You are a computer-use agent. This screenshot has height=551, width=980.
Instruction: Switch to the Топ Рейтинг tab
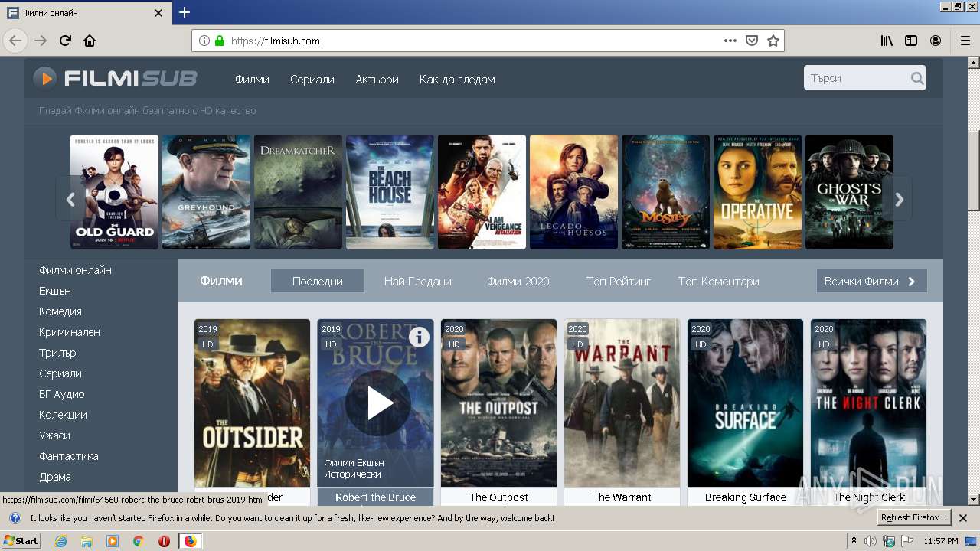(619, 281)
